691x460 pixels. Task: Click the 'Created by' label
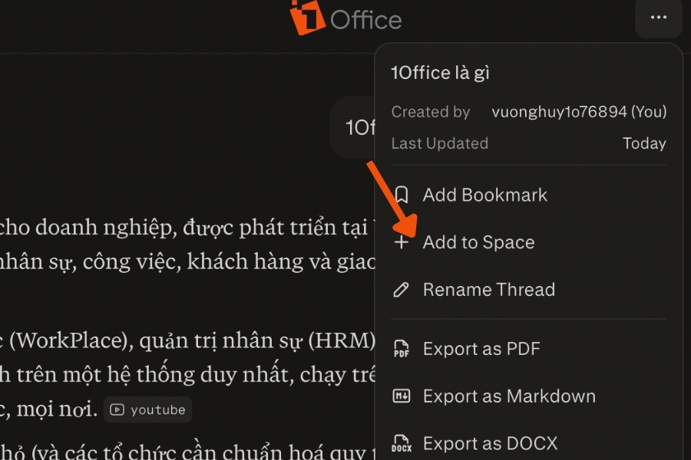tap(431, 112)
